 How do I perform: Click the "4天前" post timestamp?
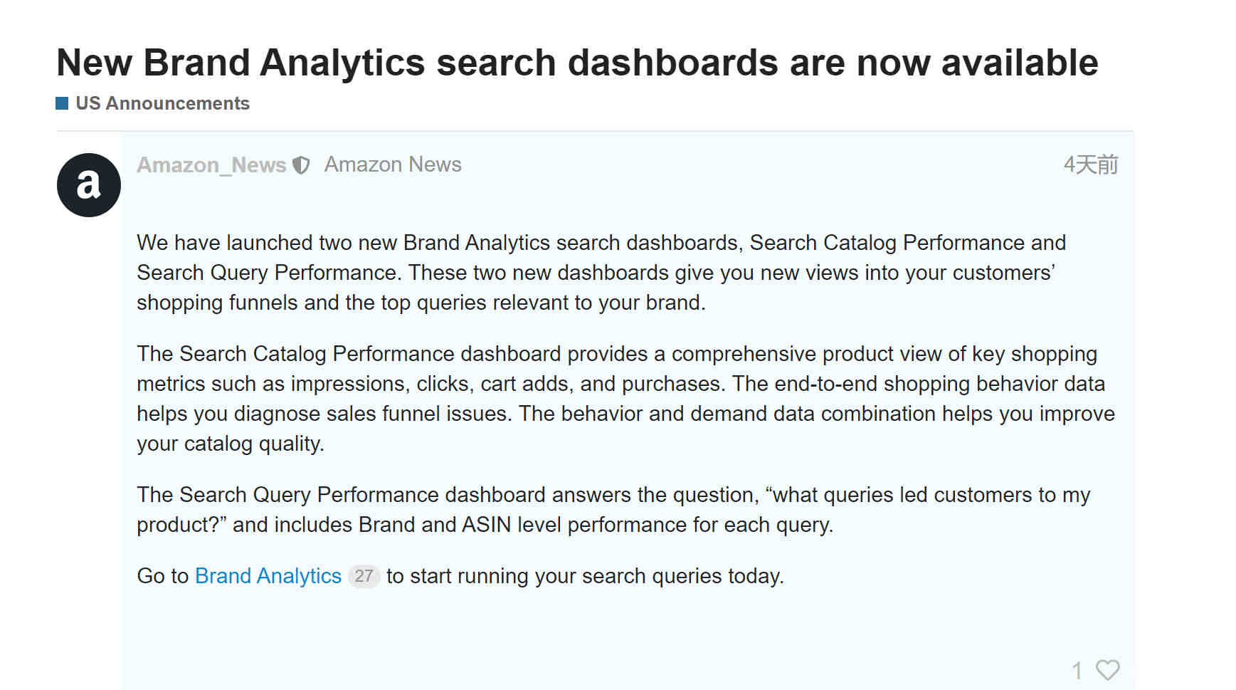[1091, 165]
